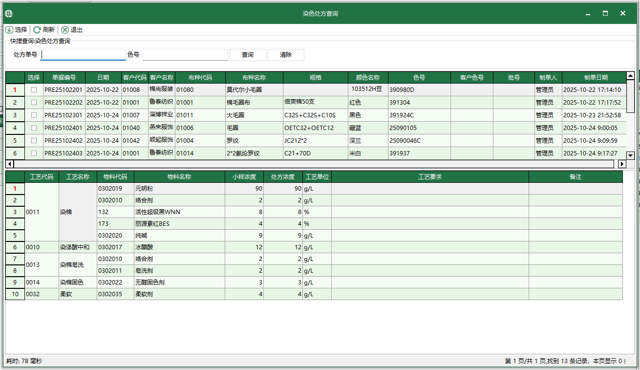Click the 退出 exit icon
Image resolution: width=640 pixels, height=370 pixels.
click(65, 30)
